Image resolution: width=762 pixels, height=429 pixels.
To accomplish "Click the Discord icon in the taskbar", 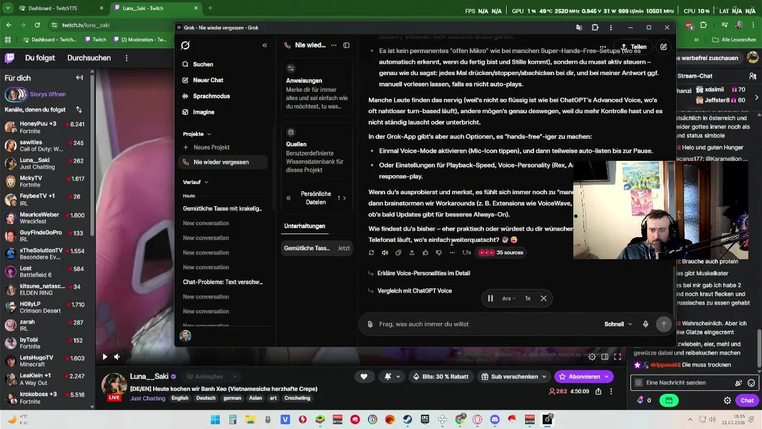I will [x=495, y=419].
